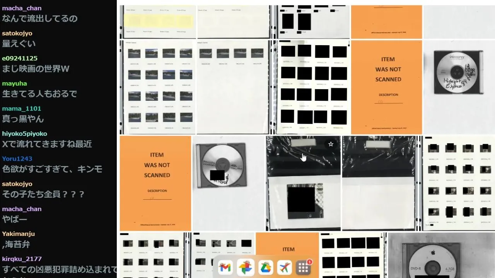Click chat message 色欲がすごすぎて、キンモ
Viewport: 495px width, 278px height.
pos(52,169)
